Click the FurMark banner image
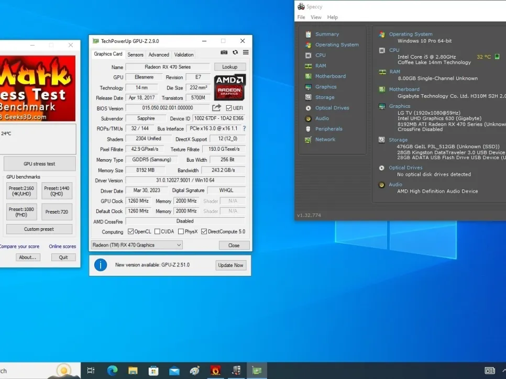This screenshot has height=379, width=506. [x=38, y=88]
